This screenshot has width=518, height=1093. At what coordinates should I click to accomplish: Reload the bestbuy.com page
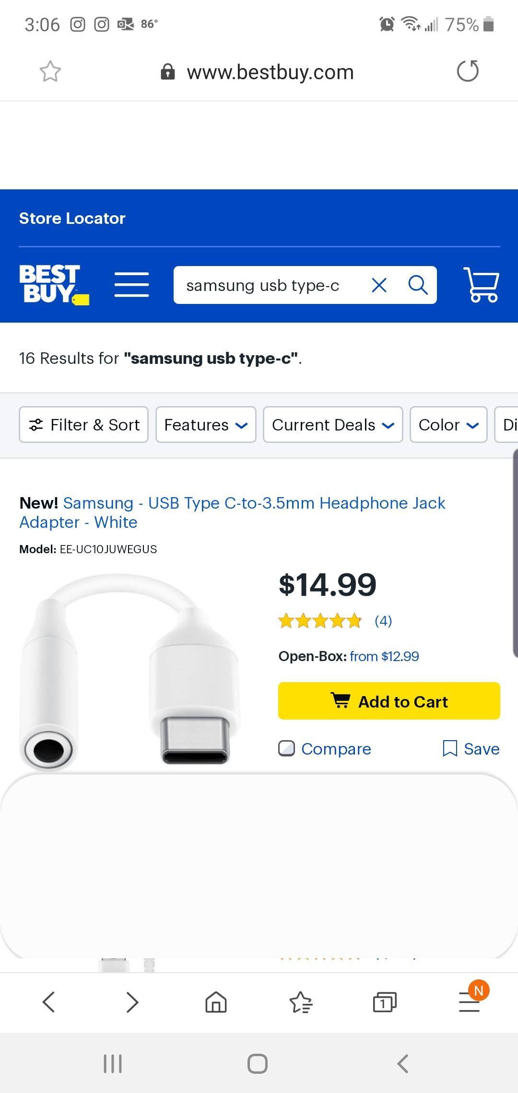(468, 71)
